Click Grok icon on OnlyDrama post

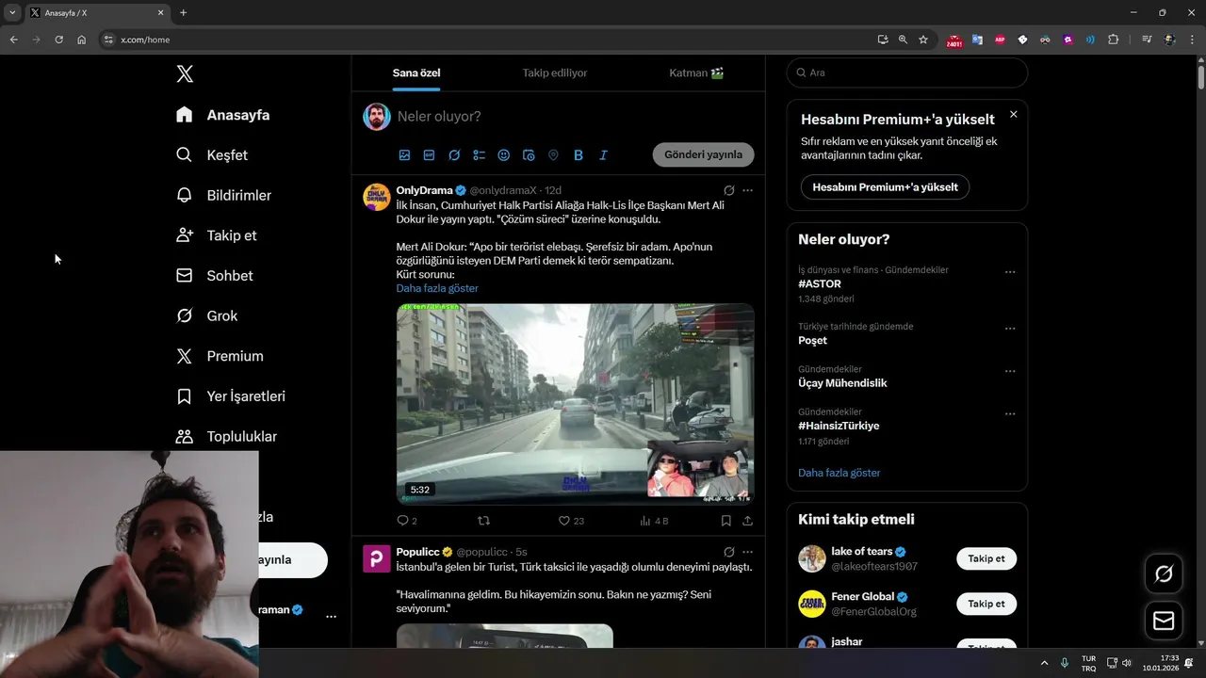click(x=728, y=190)
